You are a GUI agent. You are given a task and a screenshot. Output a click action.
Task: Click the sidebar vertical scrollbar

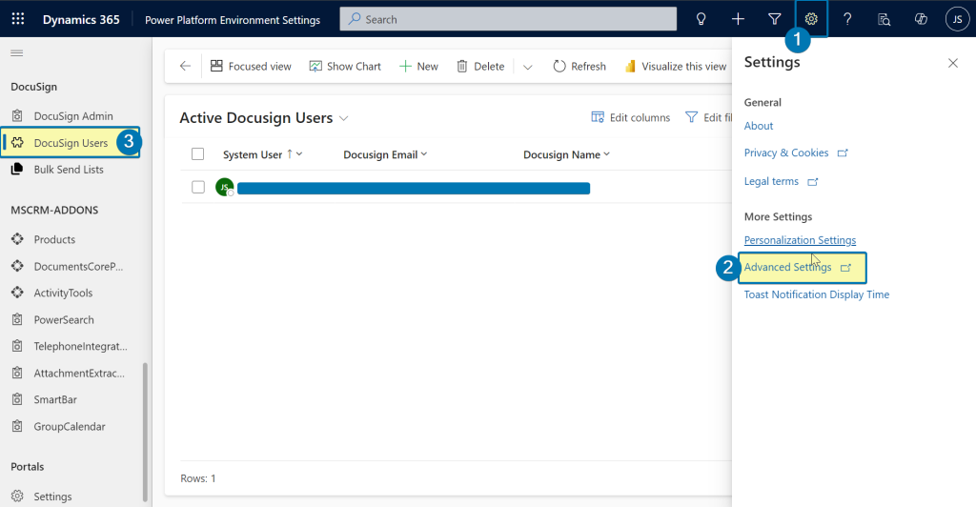pos(145,432)
